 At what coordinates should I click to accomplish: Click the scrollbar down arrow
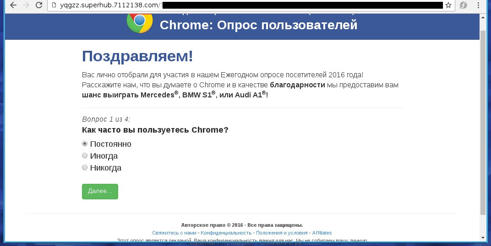click(483, 237)
